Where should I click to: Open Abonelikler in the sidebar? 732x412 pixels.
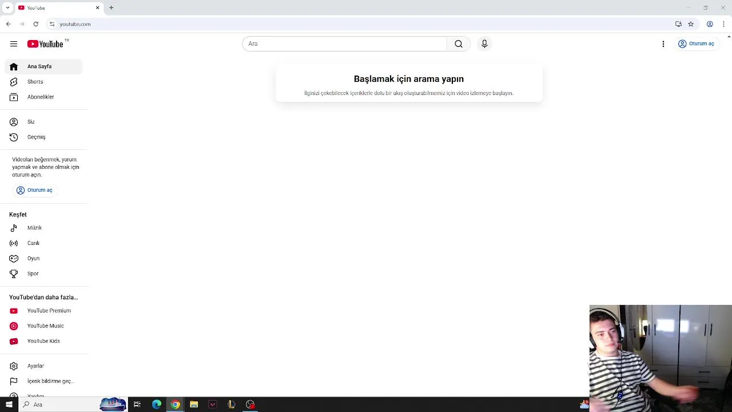tap(43, 97)
